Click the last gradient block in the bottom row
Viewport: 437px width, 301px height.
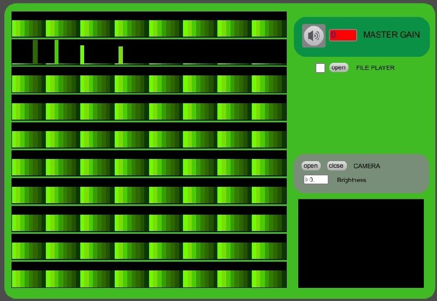click(268, 278)
